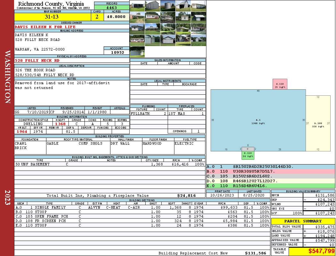Click the deeded owner name in red
The height and width of the screenshot is (256, 336).
pyautogui.click(x=45, y=27)
